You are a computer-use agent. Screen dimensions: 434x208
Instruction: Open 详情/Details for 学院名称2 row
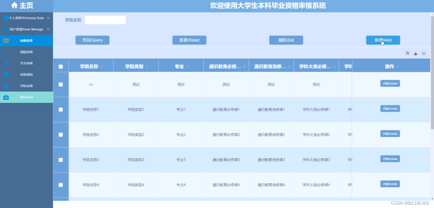point(390,134)
